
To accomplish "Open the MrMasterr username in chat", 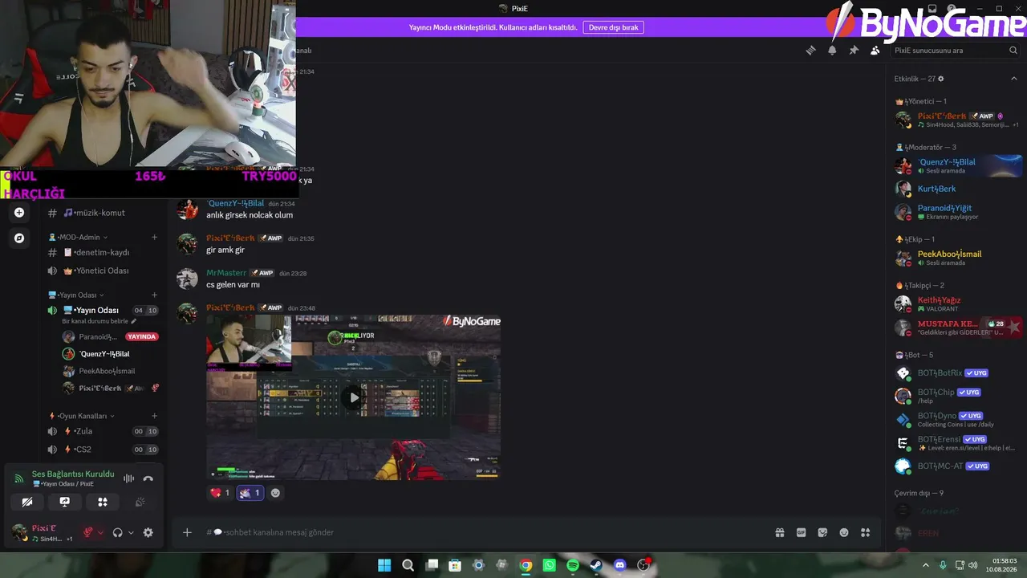I will (226, 273).
